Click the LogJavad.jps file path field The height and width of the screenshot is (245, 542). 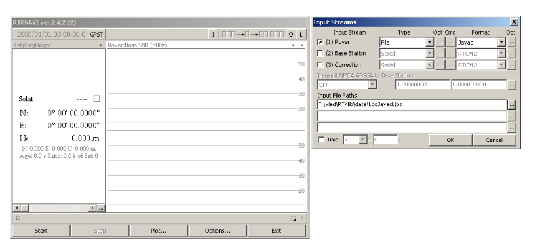click(412, 104)
